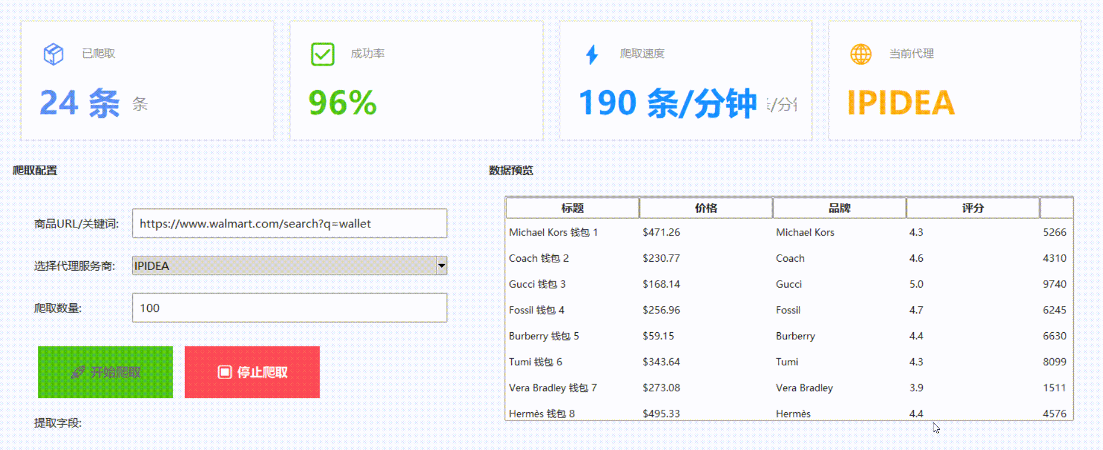
Task: Select the row 'Vera Bradley 钱包 7'
Action: click(x=789, y=388)
